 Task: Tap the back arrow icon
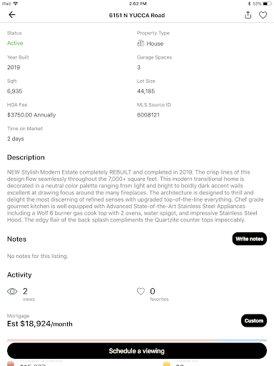pos(12,15)
